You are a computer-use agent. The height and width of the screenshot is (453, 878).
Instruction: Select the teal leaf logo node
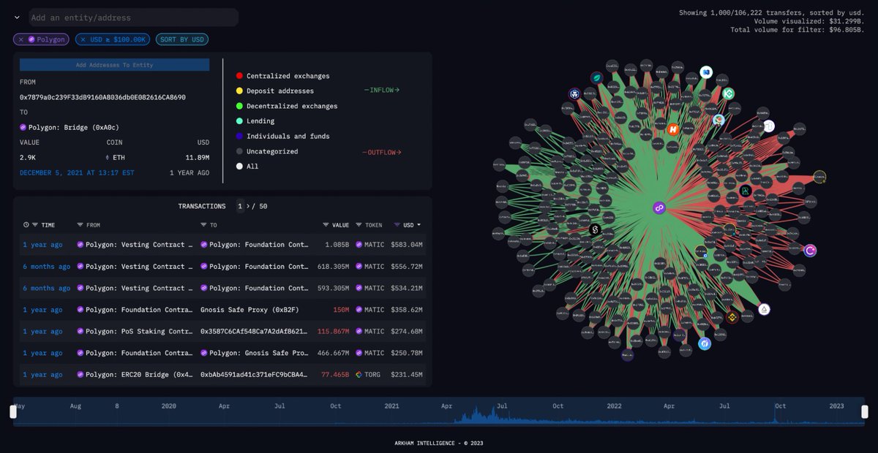pos(597,77)
